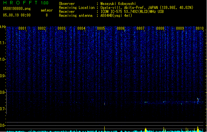Click the meteor count value 8
207x132 pixels.
pyautogui.click(x=47, y=15)
